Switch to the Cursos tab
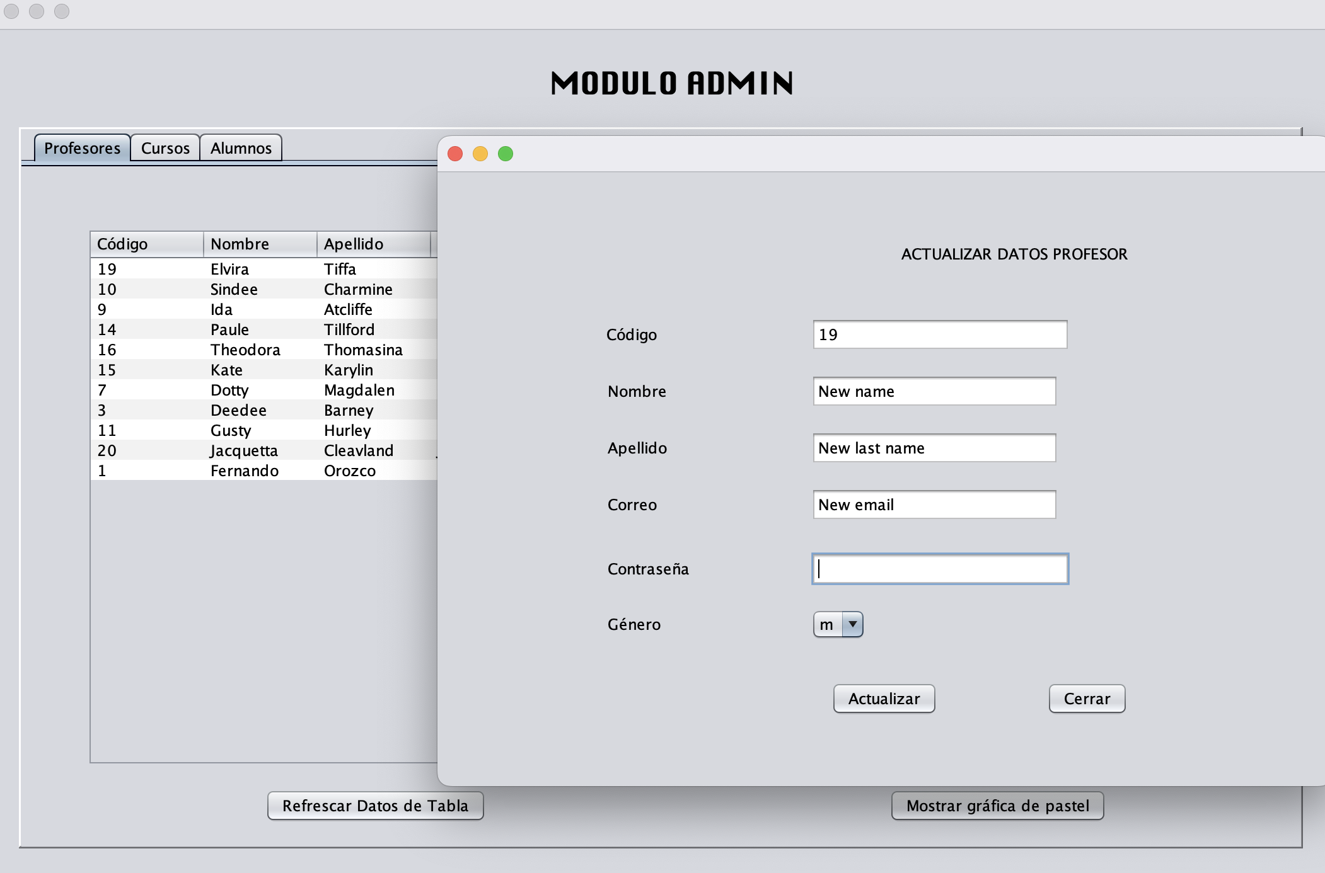This screenshot has height=873, width=1325. click(x=165, y=148)
